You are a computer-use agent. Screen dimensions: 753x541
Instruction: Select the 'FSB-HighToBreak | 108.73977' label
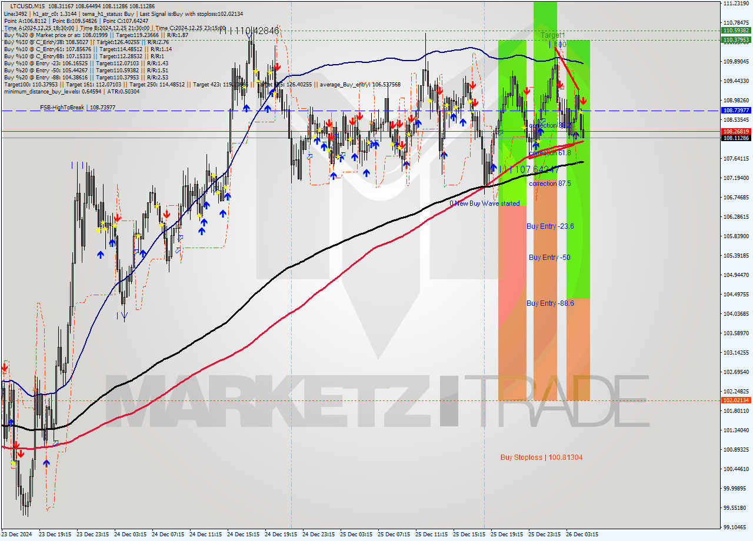tap(78, 108)
